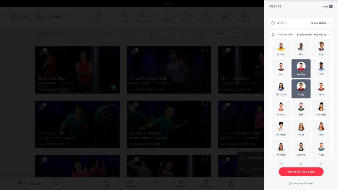Switch to the Cardio category tab
The image size is (338, 190).
tap(186, 17)
